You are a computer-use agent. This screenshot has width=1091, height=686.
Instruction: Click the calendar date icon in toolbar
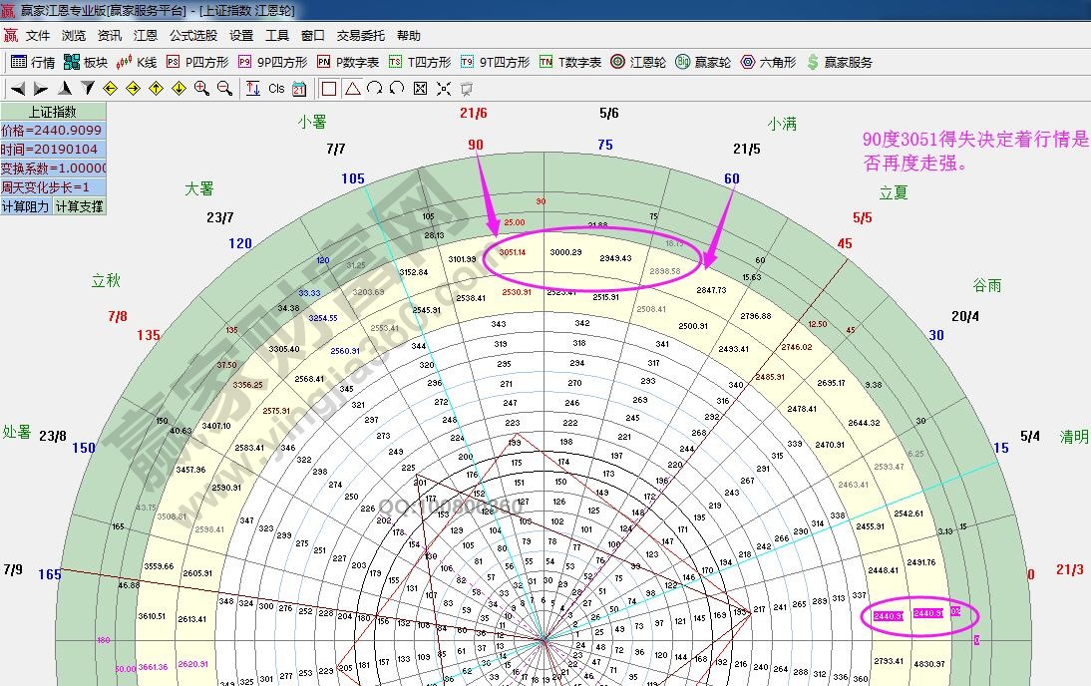click(x=298, y=89)
